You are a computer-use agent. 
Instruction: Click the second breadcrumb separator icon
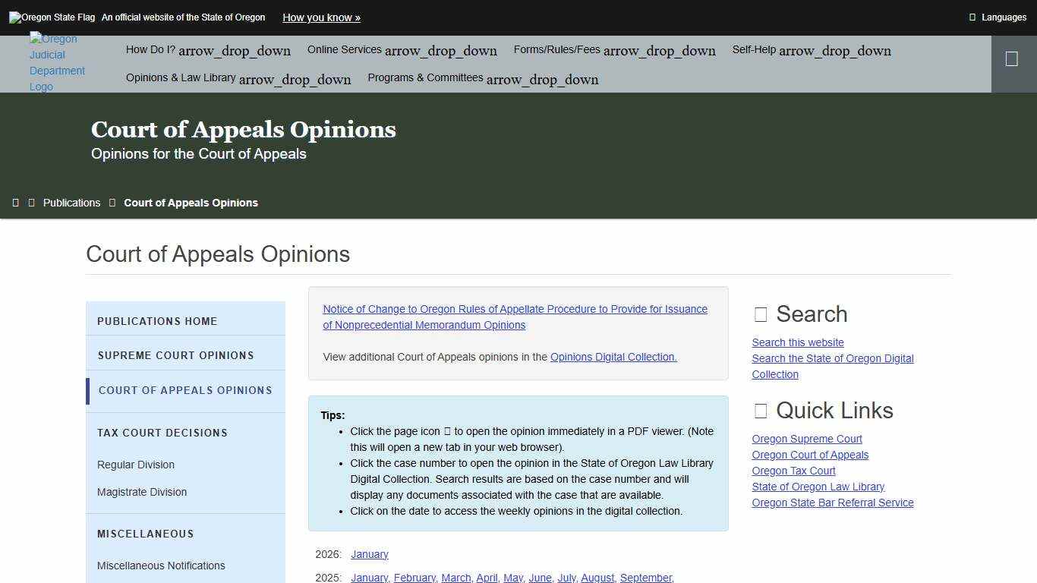click(x=112, y=203)
